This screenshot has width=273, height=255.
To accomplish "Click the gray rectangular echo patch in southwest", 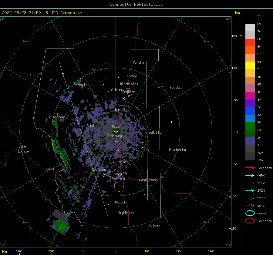I will [60, 215].
